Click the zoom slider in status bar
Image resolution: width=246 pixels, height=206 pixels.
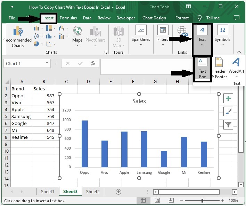pos(202,200)
